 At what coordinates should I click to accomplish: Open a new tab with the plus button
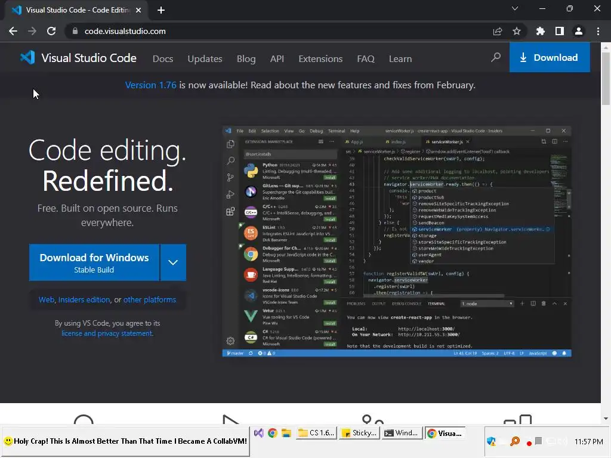161,10
